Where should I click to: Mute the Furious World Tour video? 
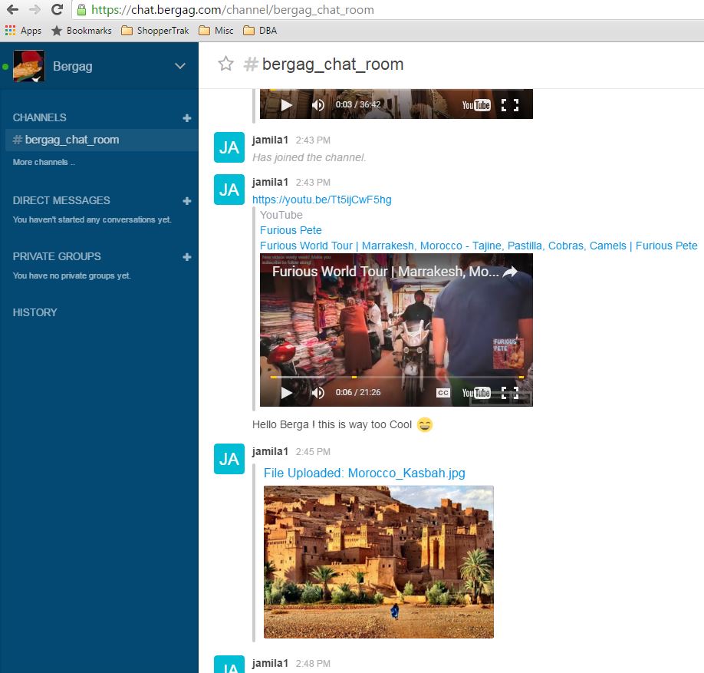317,393
